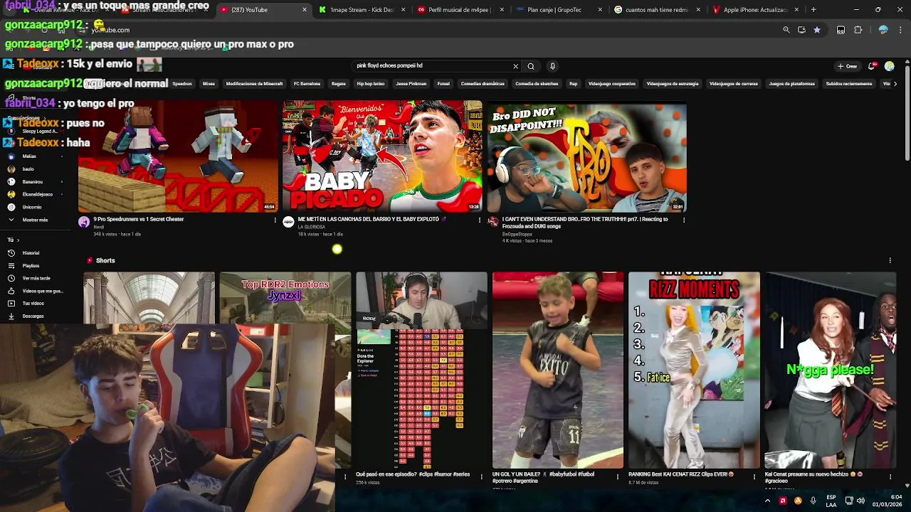Open Descargas in the sidebar
The image size is (911, 512).
pos(33,316)
